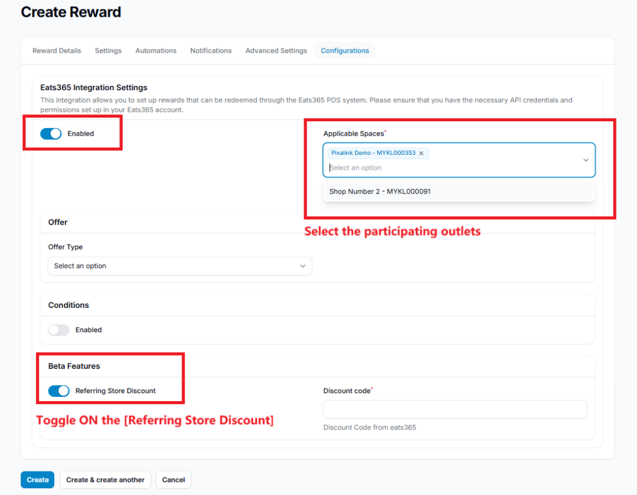Screen dimensions: 637x495
Task: Select Shop Number 2 - MYKL000091 option
Action: coord(380,192)
